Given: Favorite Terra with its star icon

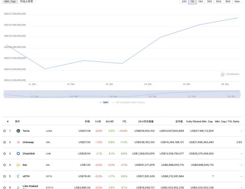Looking at the screenshot, I should coord(4,131).
